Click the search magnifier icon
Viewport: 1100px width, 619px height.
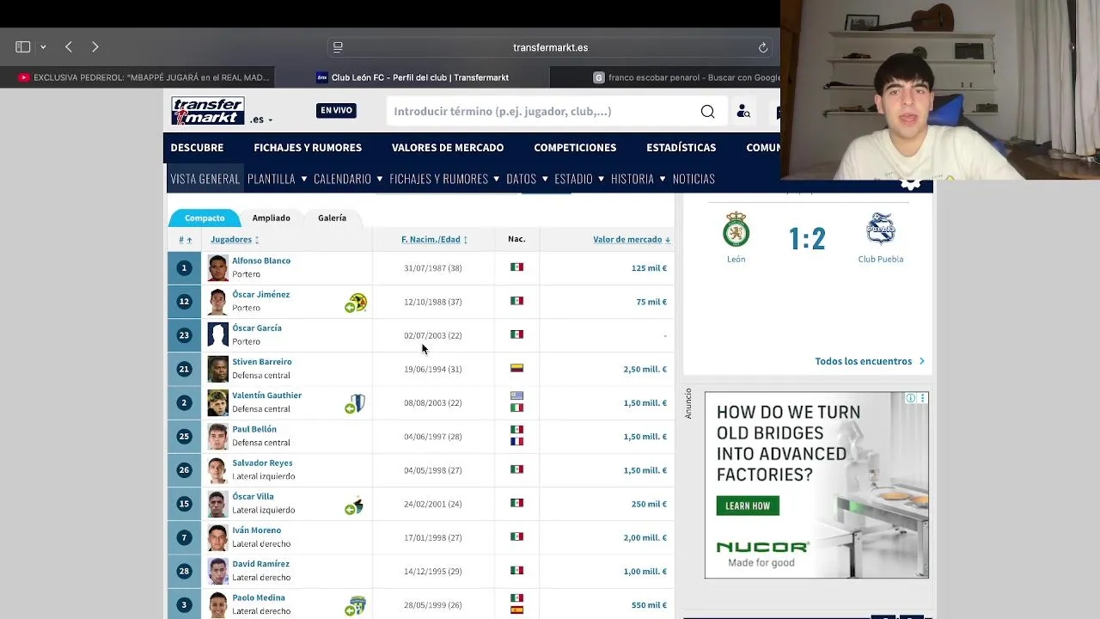(x=707, y=112)
